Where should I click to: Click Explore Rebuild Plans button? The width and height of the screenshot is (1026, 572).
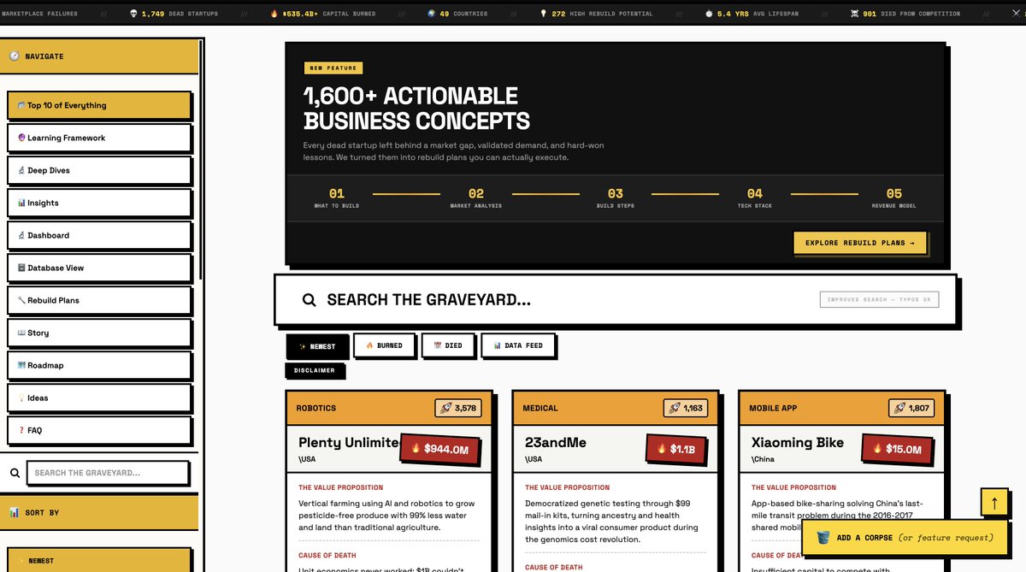tap(859, 243)
